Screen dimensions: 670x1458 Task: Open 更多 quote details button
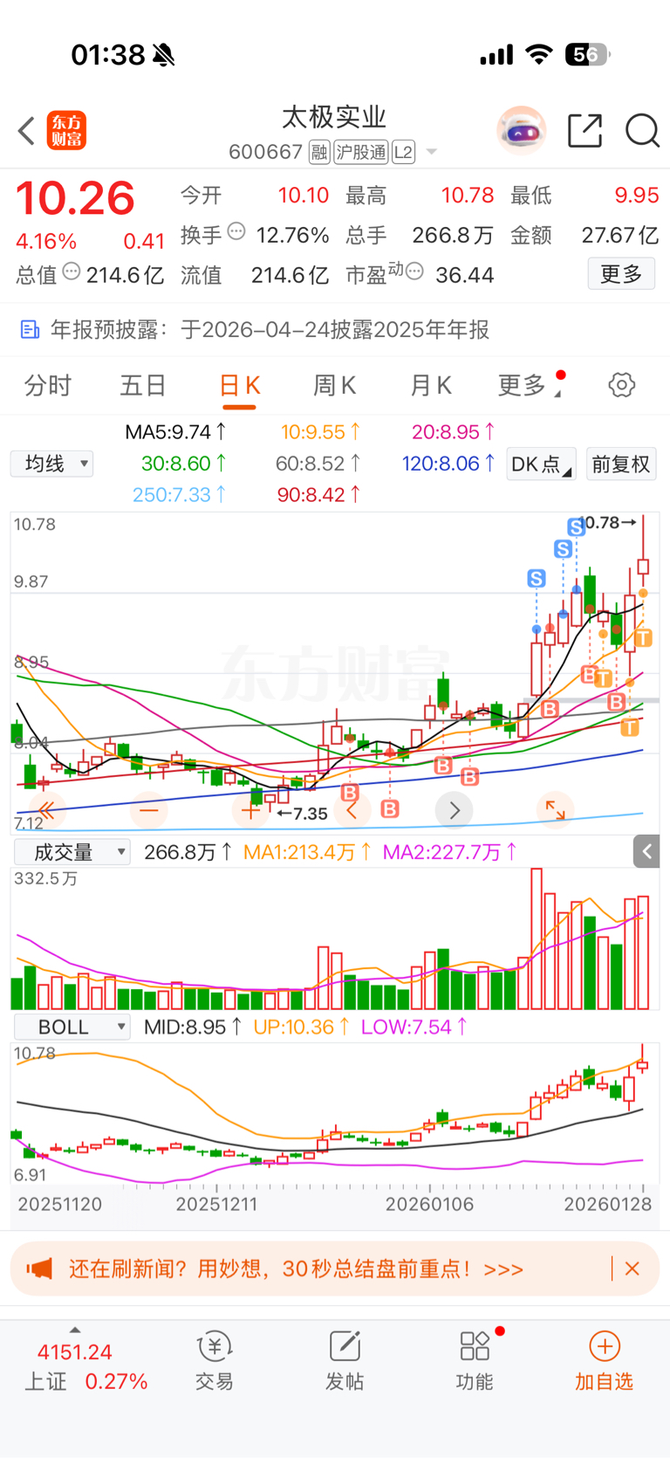click(x=621, y=274)
